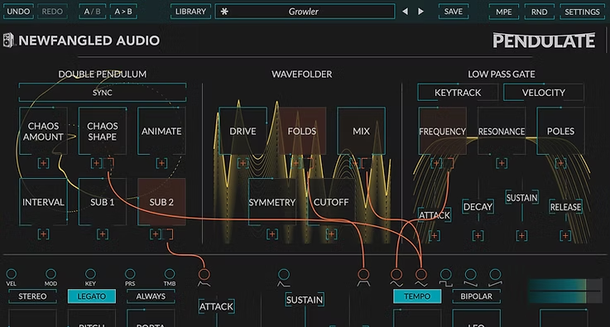
Task: Toggle the SYNC switch
Action: pos(103,93)
